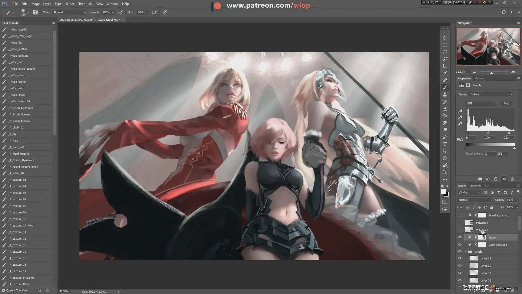Viewport: 522px width, 294px height.
Task: Select the Clone Stamp tool
Action: 445,94
